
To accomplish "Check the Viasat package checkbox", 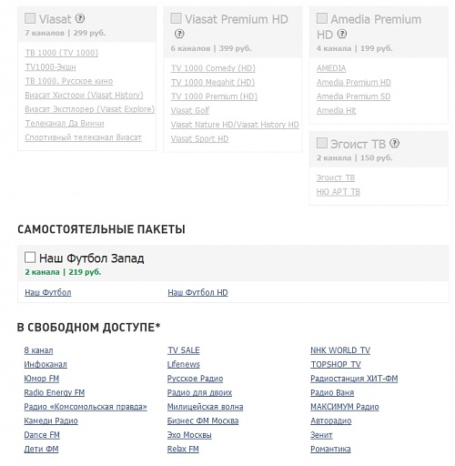I will (x=30, y=18).
